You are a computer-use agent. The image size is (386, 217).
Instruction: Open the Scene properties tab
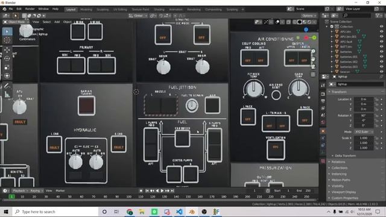[x=323, y=115]
